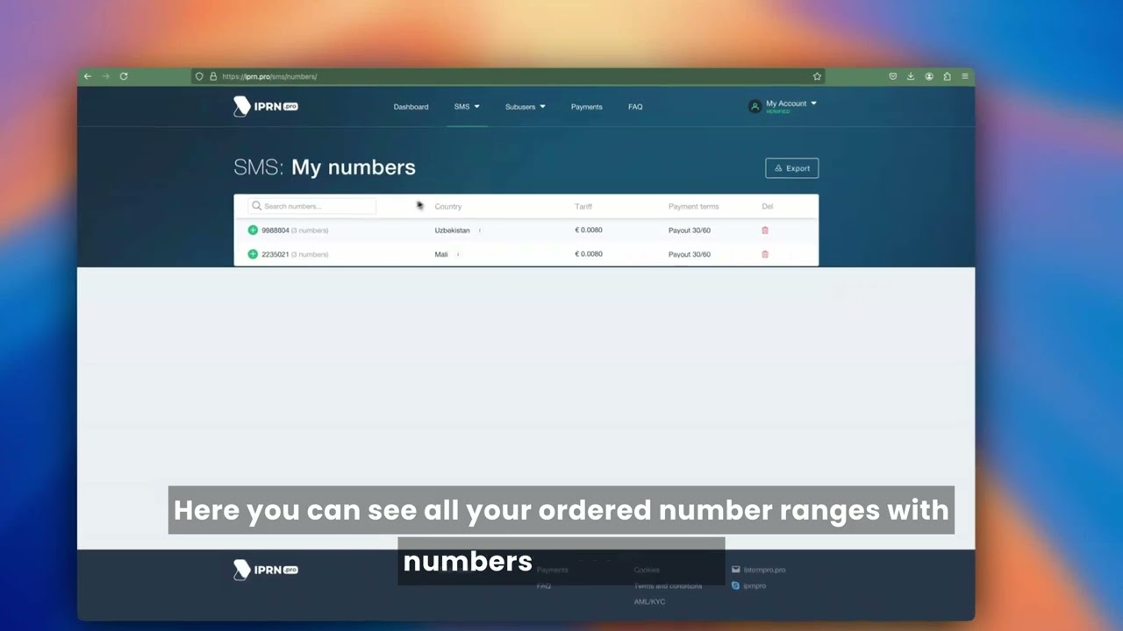
Task: Open the browser downloads icon
Action: [x=911, y=76]
